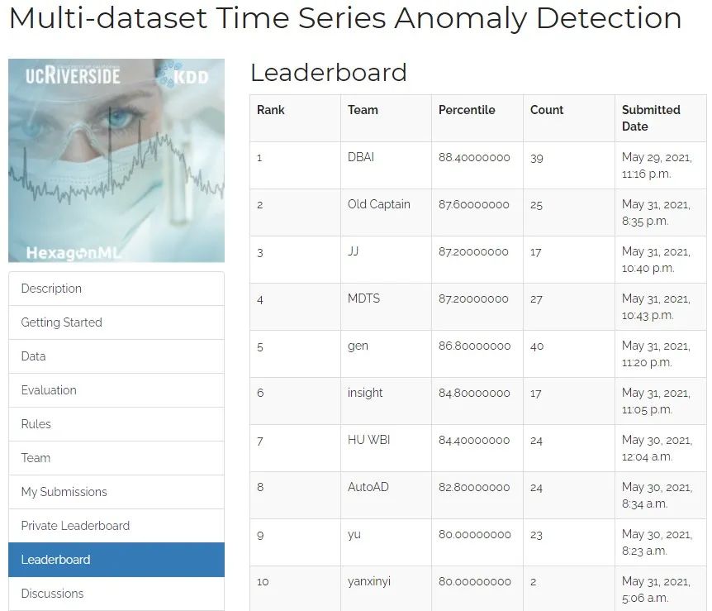
Task: Click the MDTS team name
Action: [364, 298]
